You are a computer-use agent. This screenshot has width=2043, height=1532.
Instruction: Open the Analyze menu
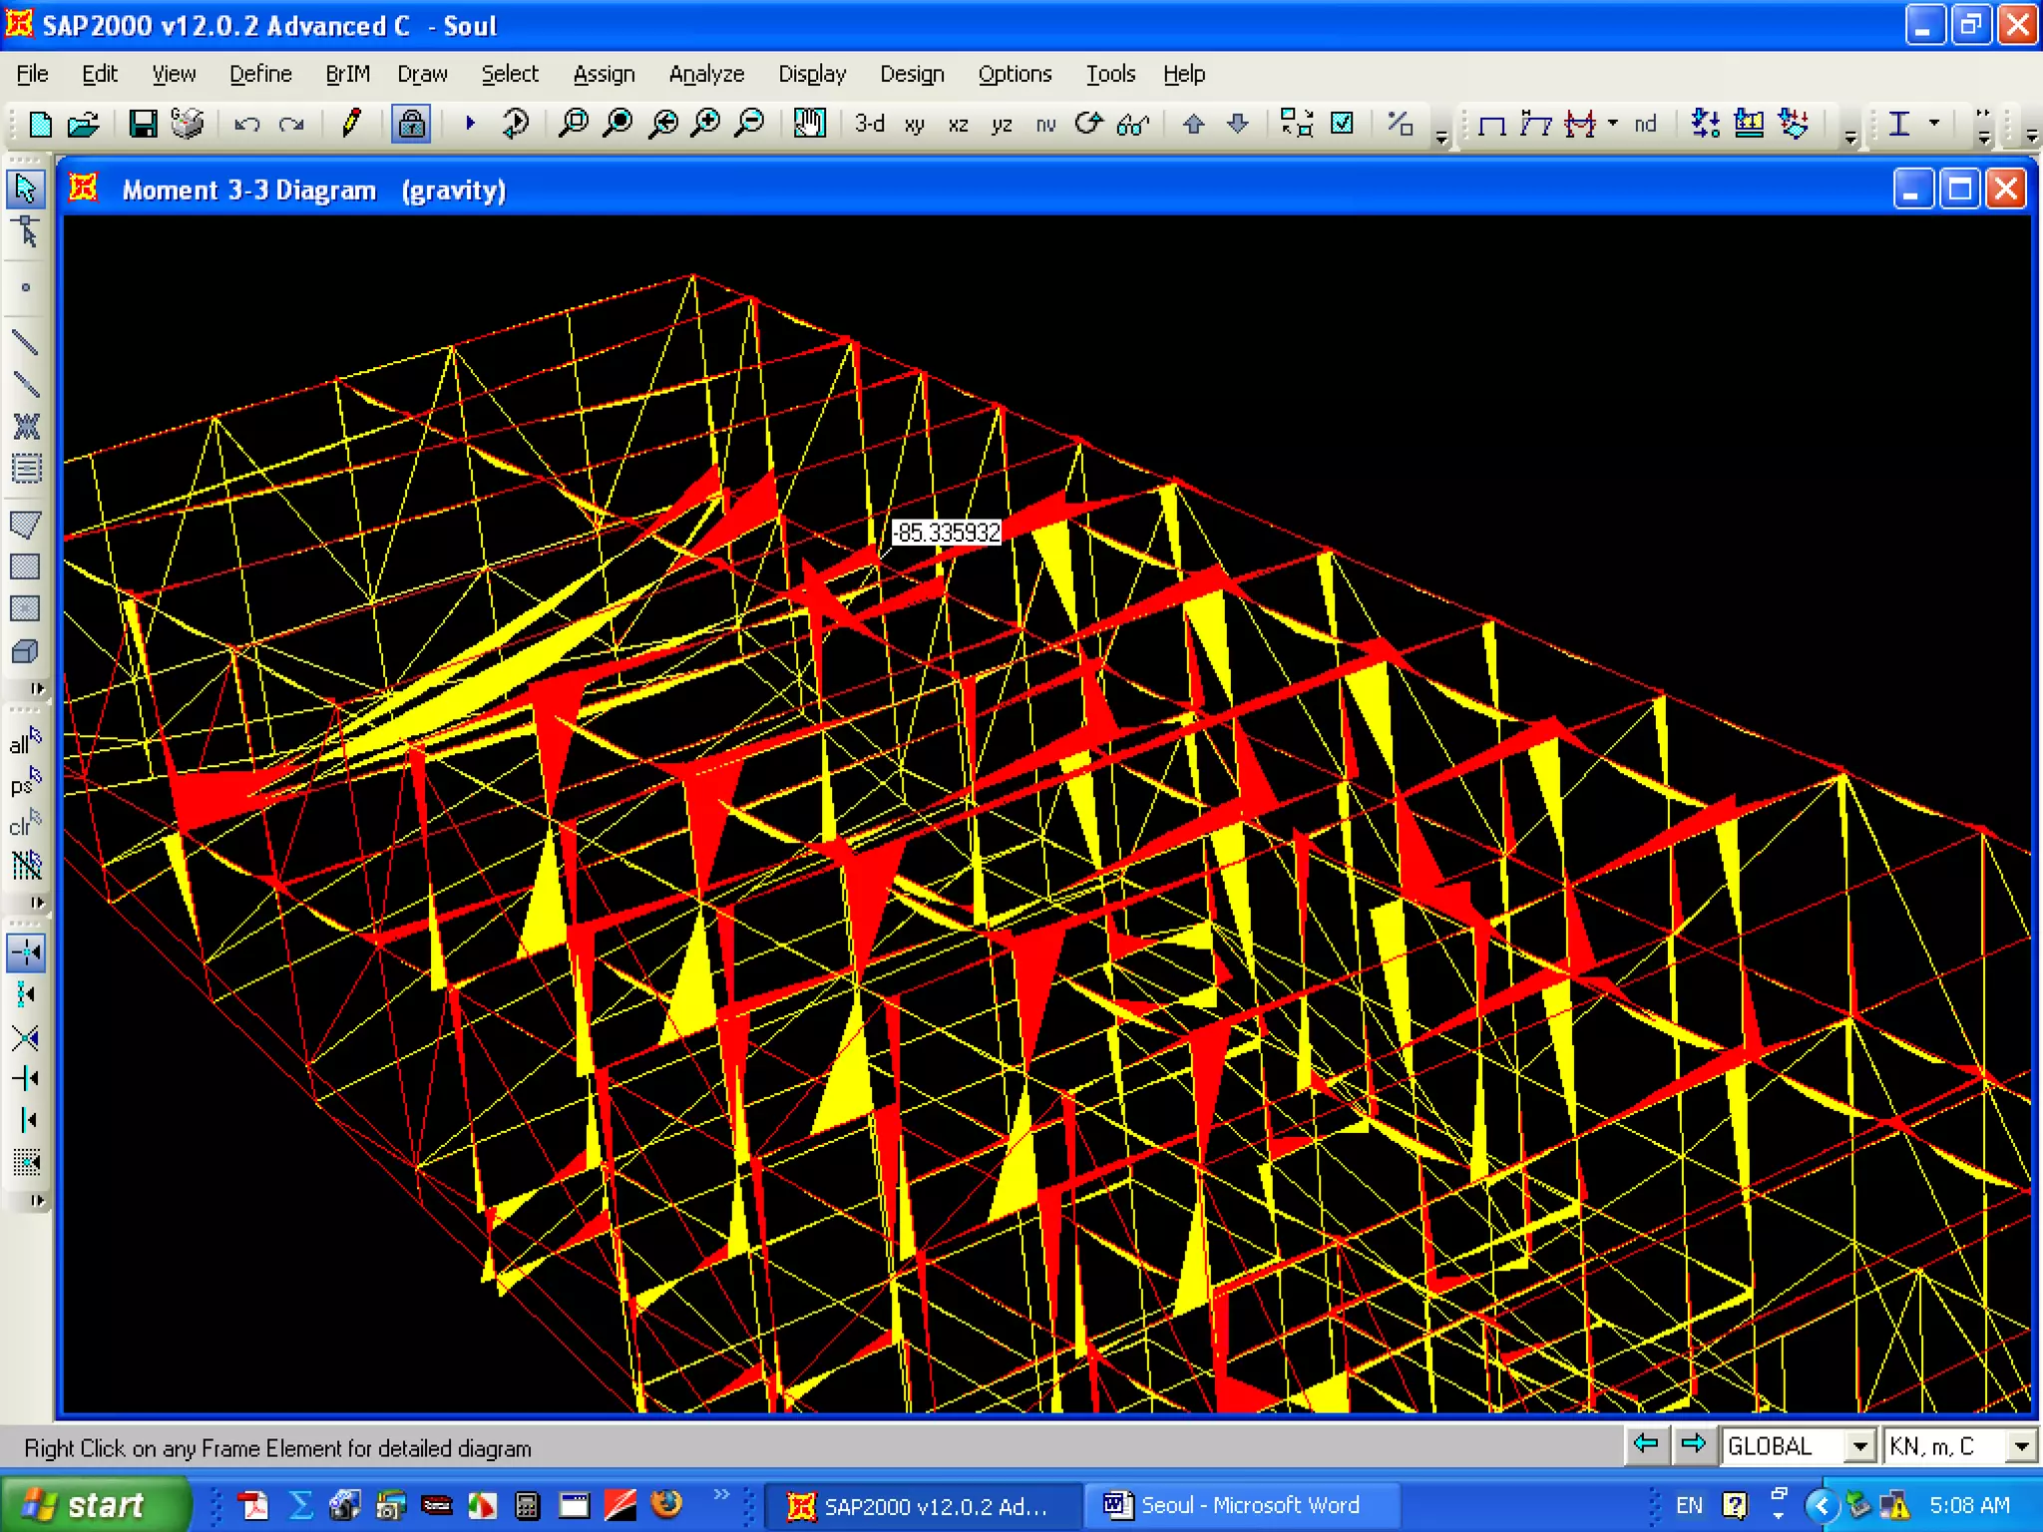coord(706,74)
